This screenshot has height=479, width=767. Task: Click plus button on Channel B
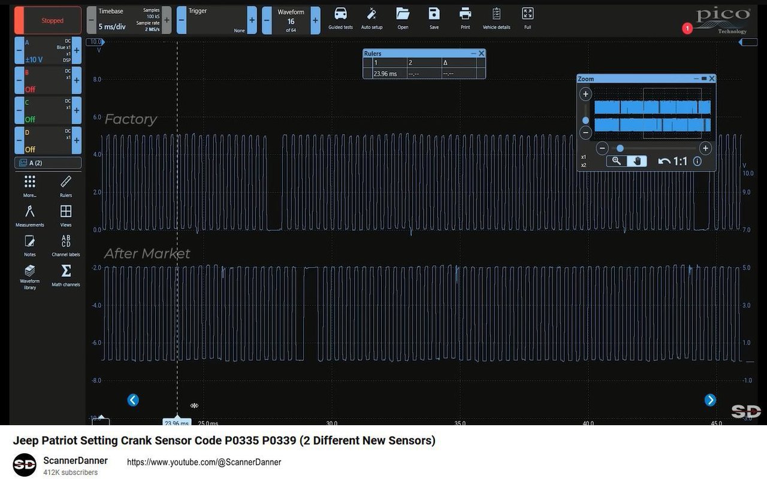(x=77, y=81)
